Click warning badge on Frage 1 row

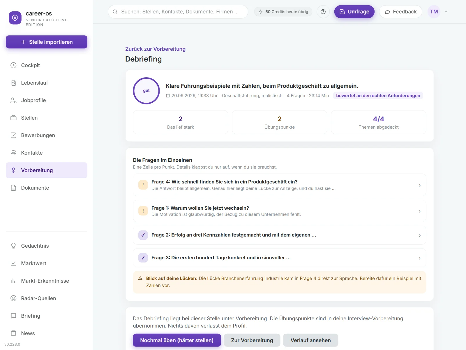[143, 211]
